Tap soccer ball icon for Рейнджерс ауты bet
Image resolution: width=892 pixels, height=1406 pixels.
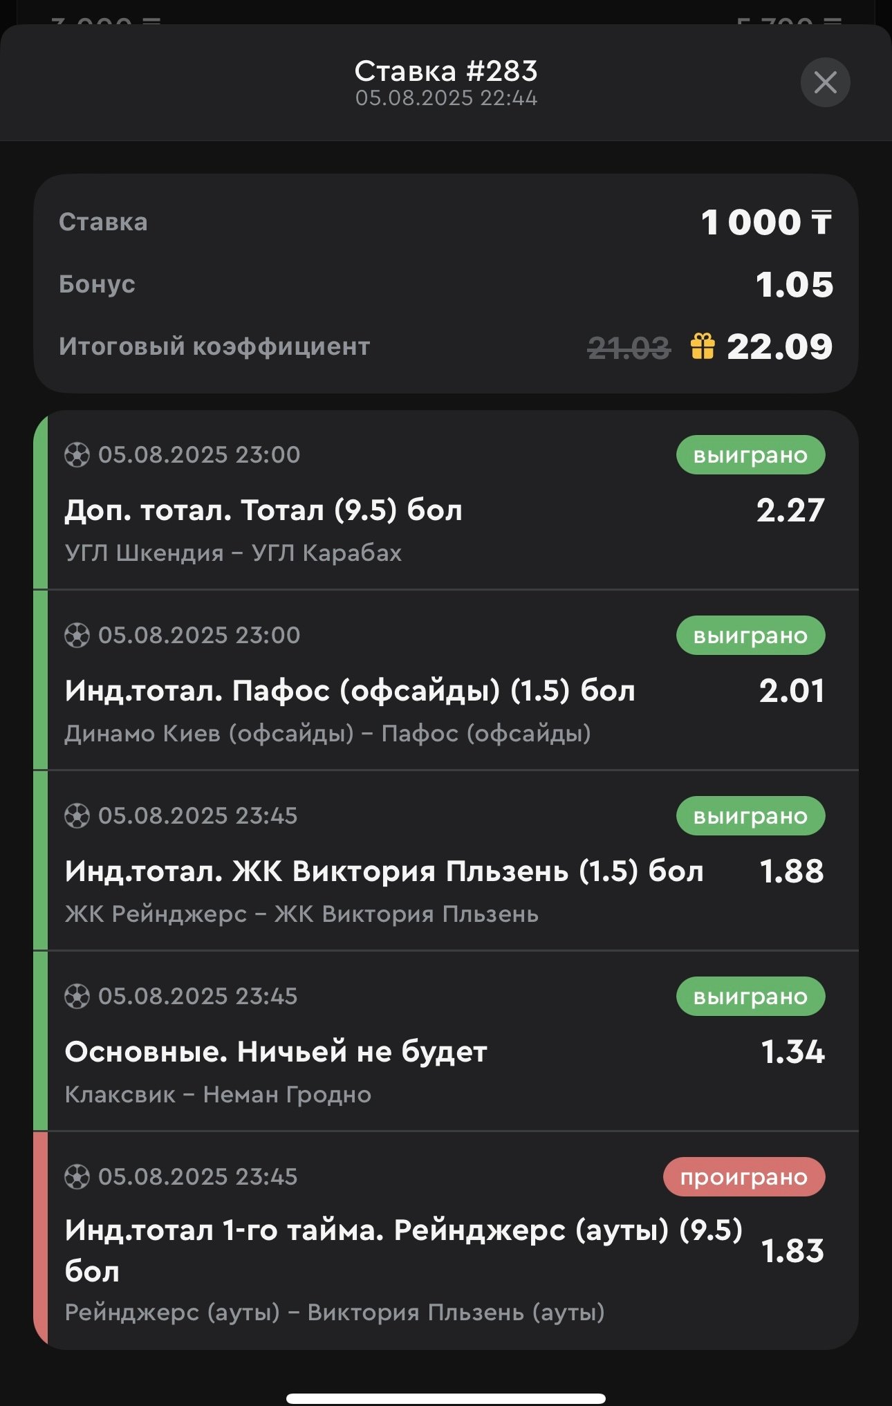[x=77, y=1177]
